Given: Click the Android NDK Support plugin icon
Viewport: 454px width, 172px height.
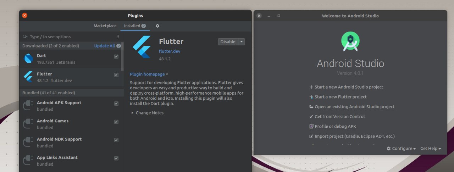Looking at the screenshot, I should (28, 142).
